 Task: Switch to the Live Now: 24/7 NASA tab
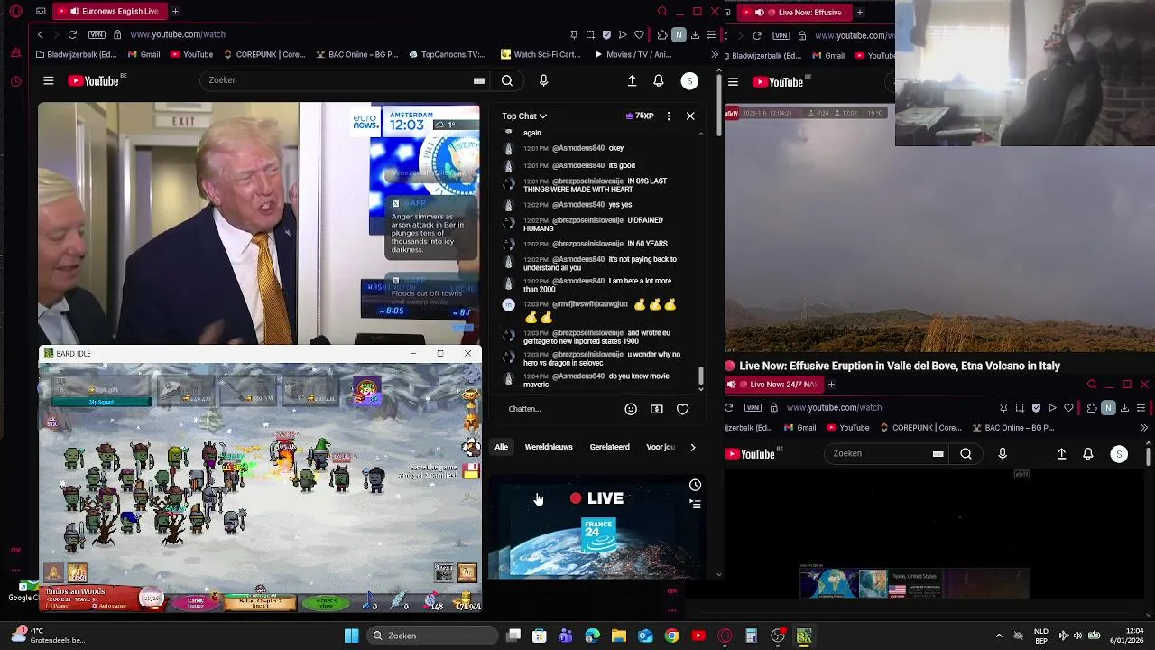tap(774, 385)
